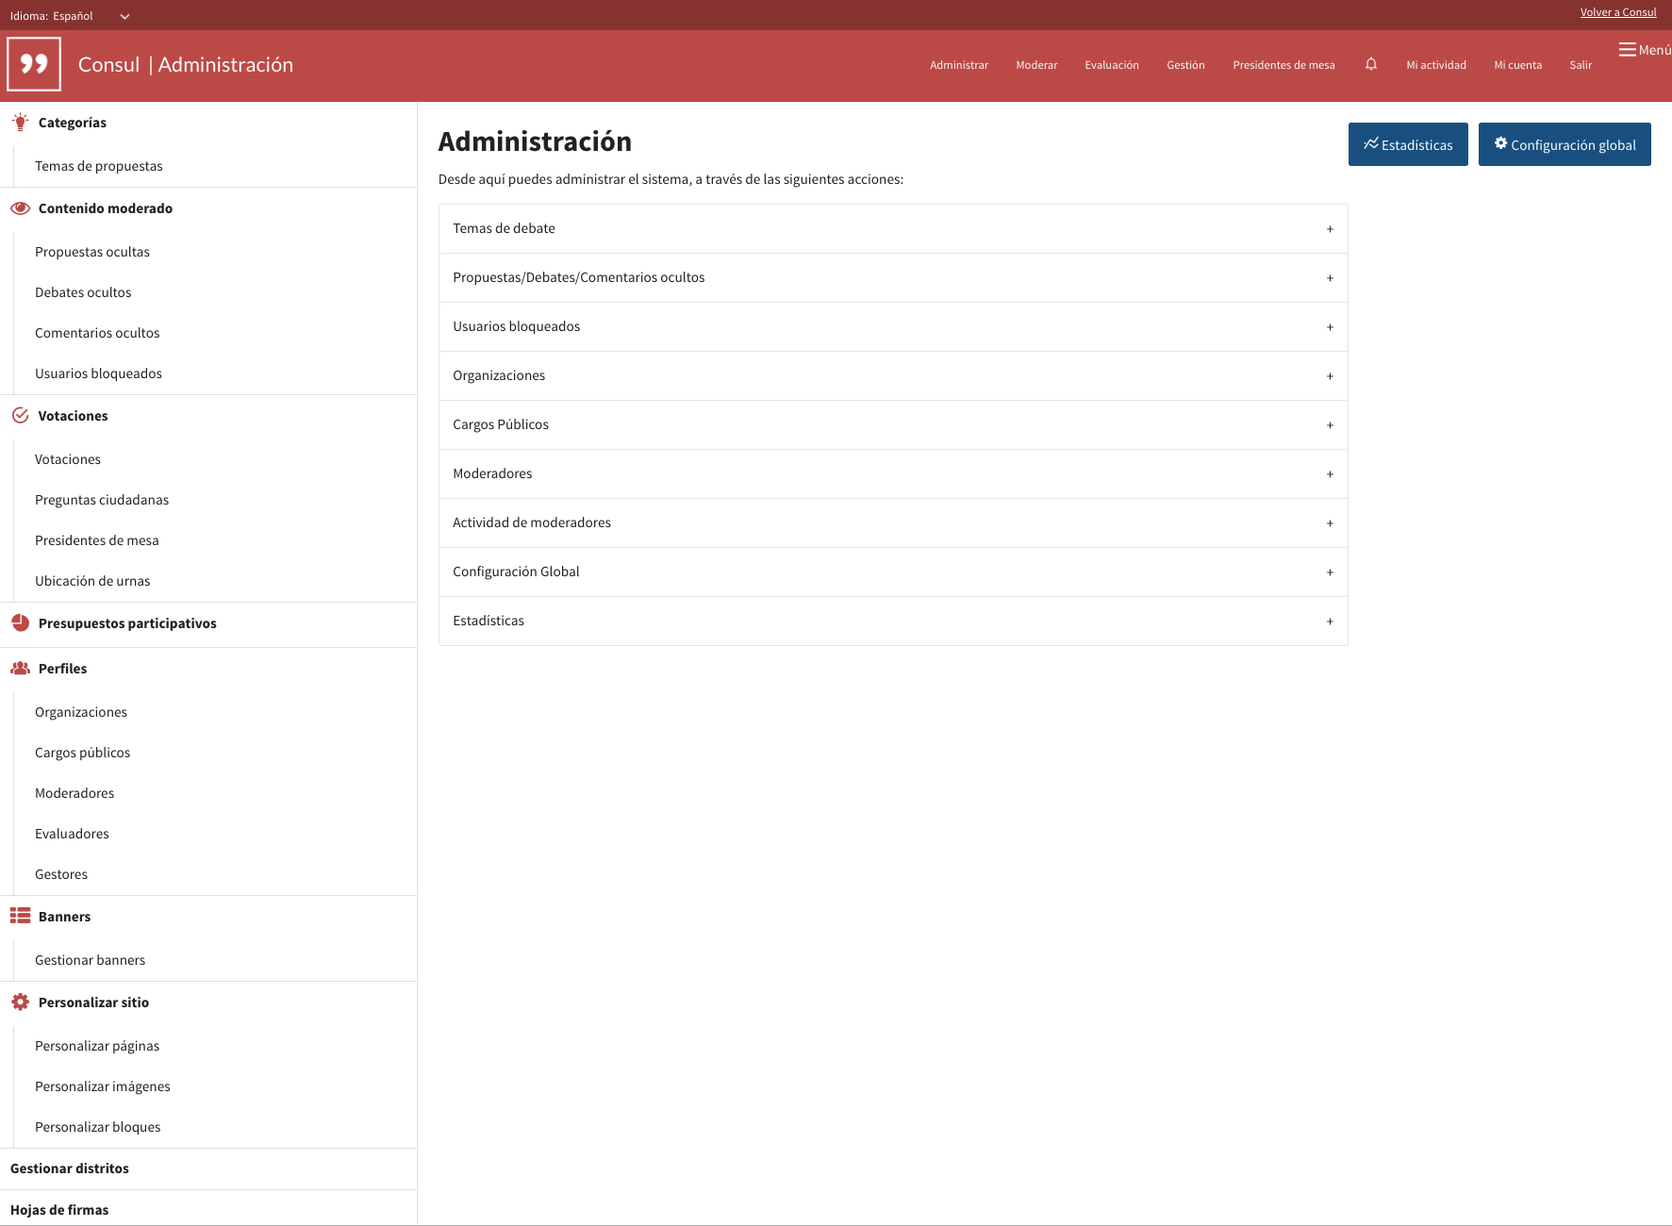
Task: Click the pie chart icon beside Presupuestos participativos
Action: click(20, 622)
